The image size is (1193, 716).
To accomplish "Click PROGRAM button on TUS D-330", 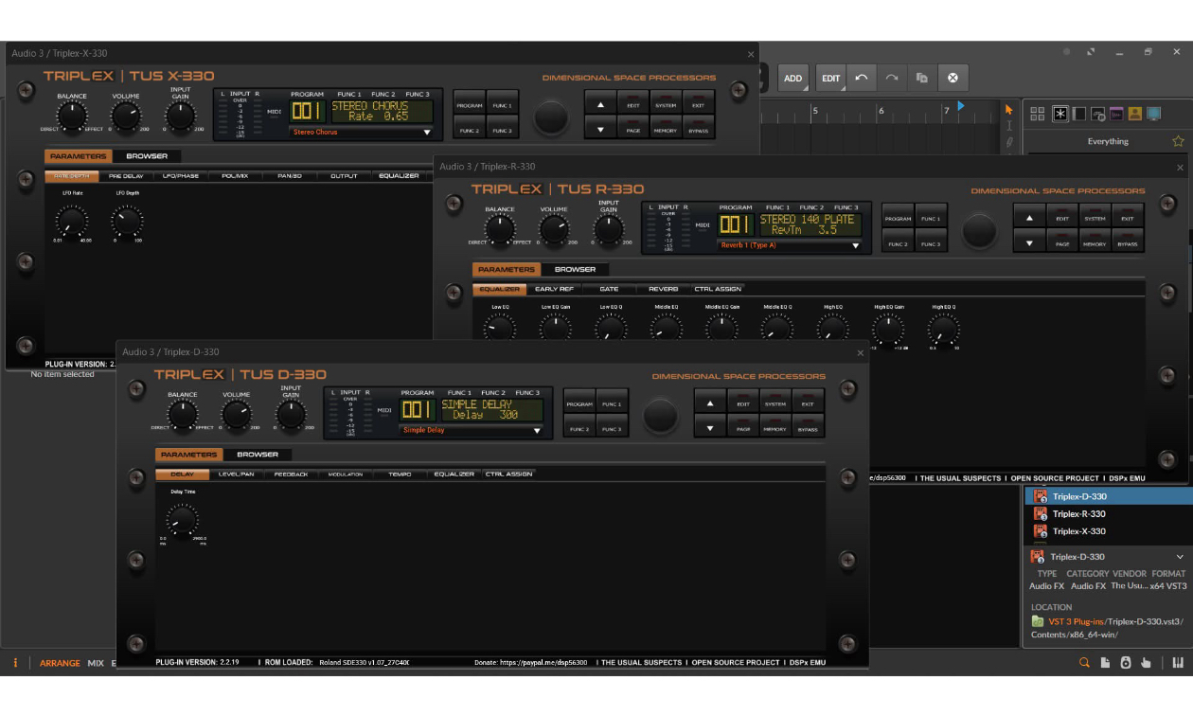I will click(x=579, y=402).
